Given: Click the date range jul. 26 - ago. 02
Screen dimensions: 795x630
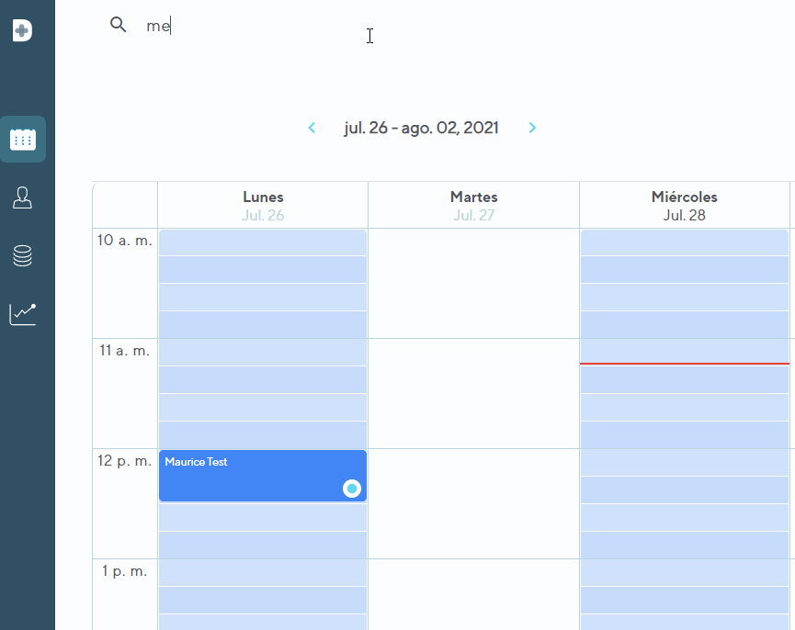Looking at the screenshot, I should 421,128.
